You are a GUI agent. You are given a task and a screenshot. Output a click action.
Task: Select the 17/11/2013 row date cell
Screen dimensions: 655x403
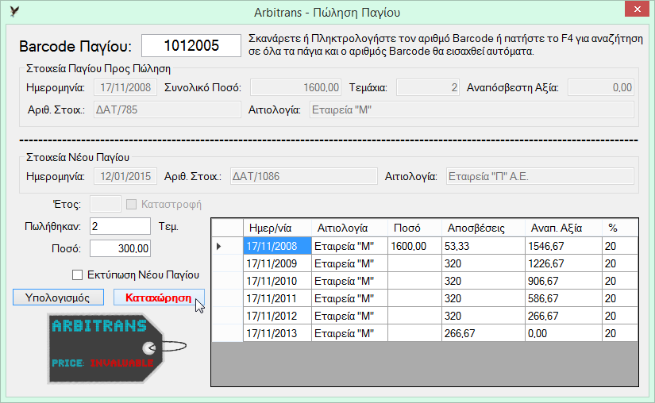[x=277, y=333]
